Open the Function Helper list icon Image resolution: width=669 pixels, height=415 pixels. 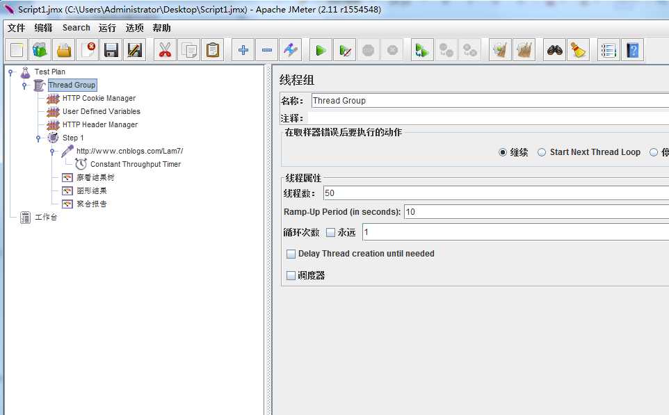[x=608, y=50]
